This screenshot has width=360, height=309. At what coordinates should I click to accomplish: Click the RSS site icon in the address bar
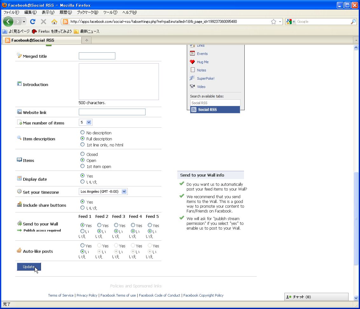(65, 22)
